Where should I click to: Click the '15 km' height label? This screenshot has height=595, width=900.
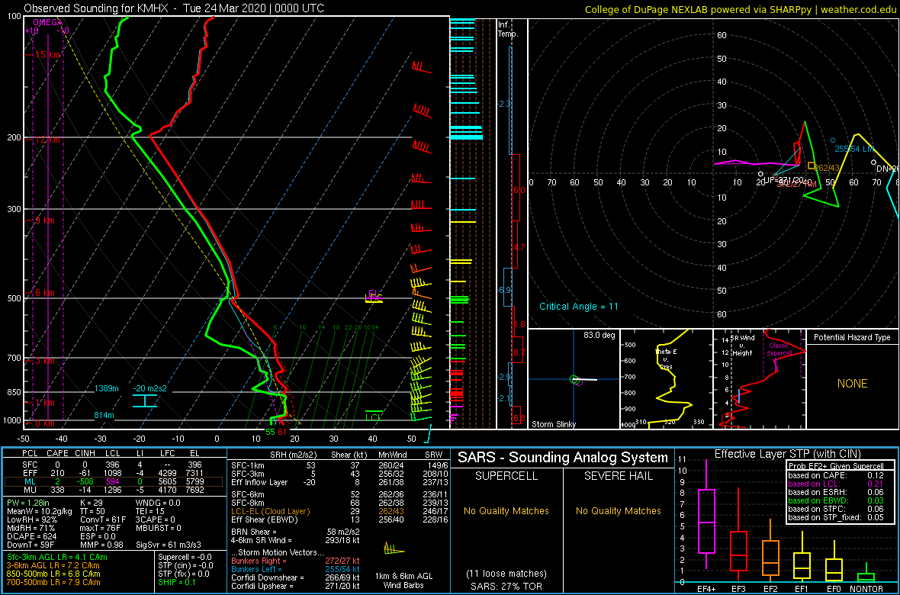click(47, 55)
